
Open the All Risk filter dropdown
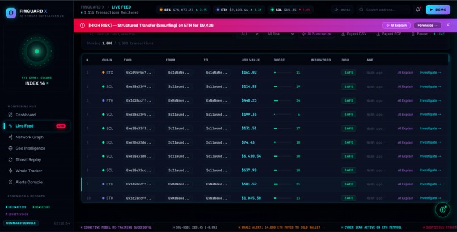(x=280, y=34)
